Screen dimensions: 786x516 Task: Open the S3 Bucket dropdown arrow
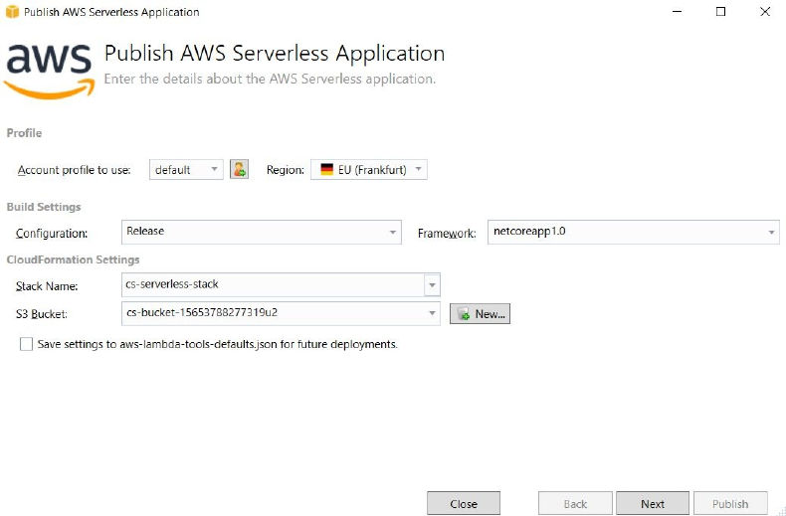pyautogui.click(x=432, y=314)
